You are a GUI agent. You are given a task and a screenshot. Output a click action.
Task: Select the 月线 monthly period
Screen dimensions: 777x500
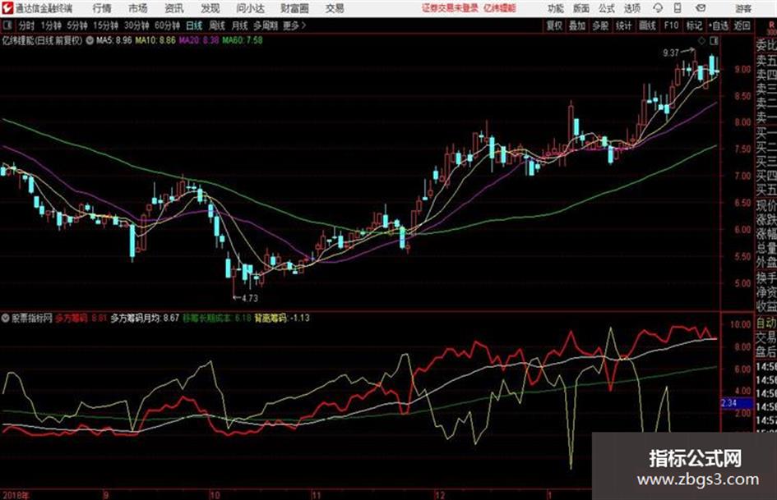point(240,25)
